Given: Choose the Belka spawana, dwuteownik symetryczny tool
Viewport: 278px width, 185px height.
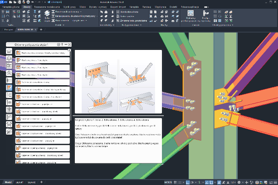Looking at the screenshot, I should point(73,16).
